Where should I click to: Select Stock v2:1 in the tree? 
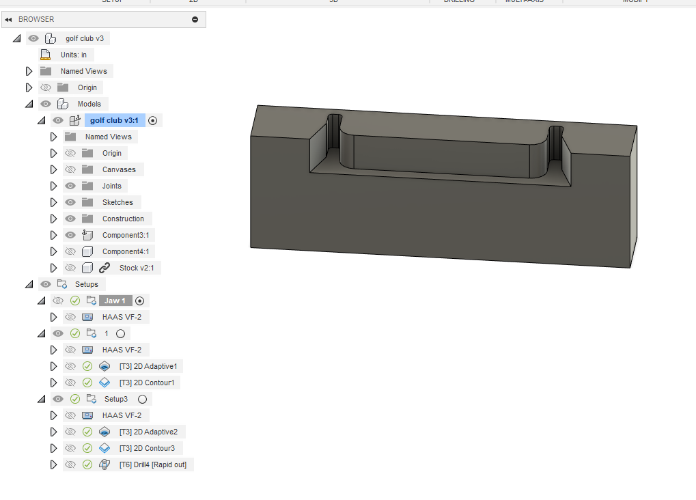[x=137, y=268]
